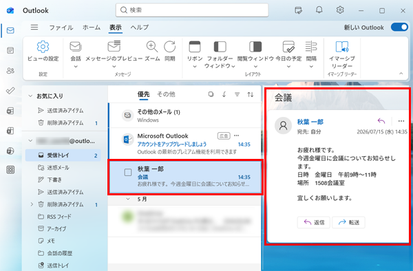Open the To Do checkmark module
The width and height of the screenshot is (413, 271).
pyautogui.click(x=10, y=91)
